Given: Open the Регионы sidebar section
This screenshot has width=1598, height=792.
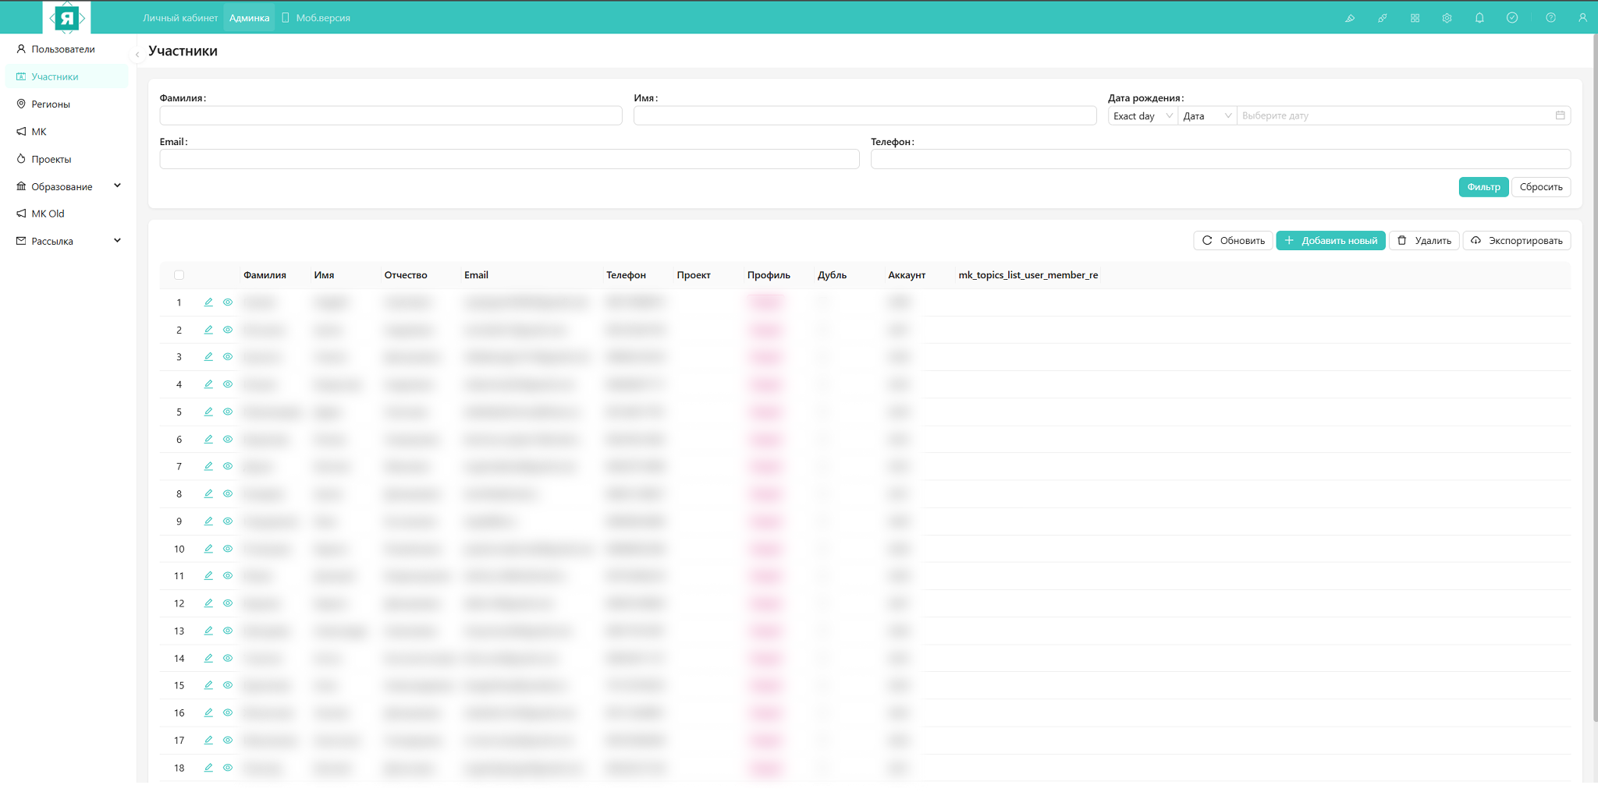Looking at the screenshot, I should pyautogui.click(x=51, y=104).
